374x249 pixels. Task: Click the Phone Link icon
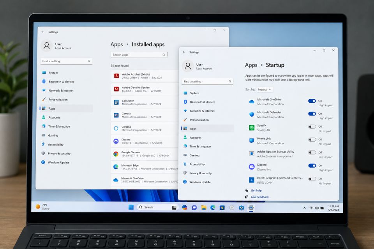[252, 140]
